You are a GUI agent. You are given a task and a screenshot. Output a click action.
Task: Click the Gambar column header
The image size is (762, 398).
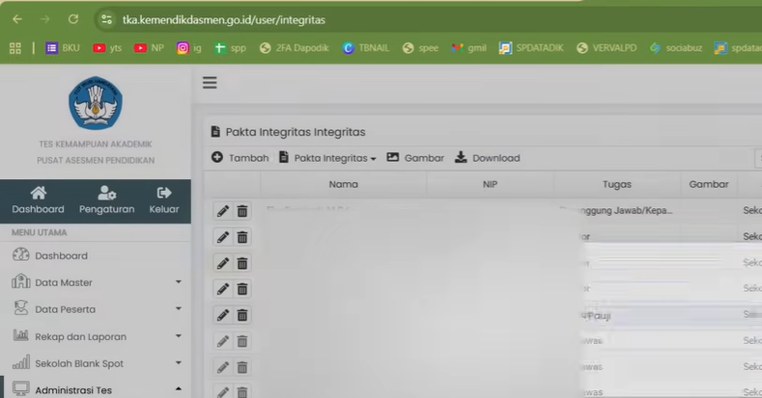coord(709,184)
